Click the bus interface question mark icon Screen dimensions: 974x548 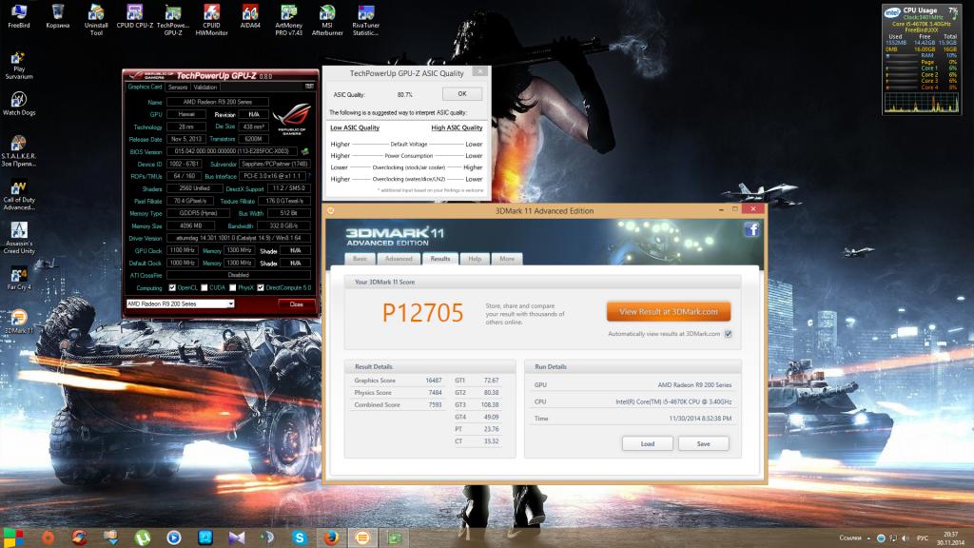pos(311,176)
